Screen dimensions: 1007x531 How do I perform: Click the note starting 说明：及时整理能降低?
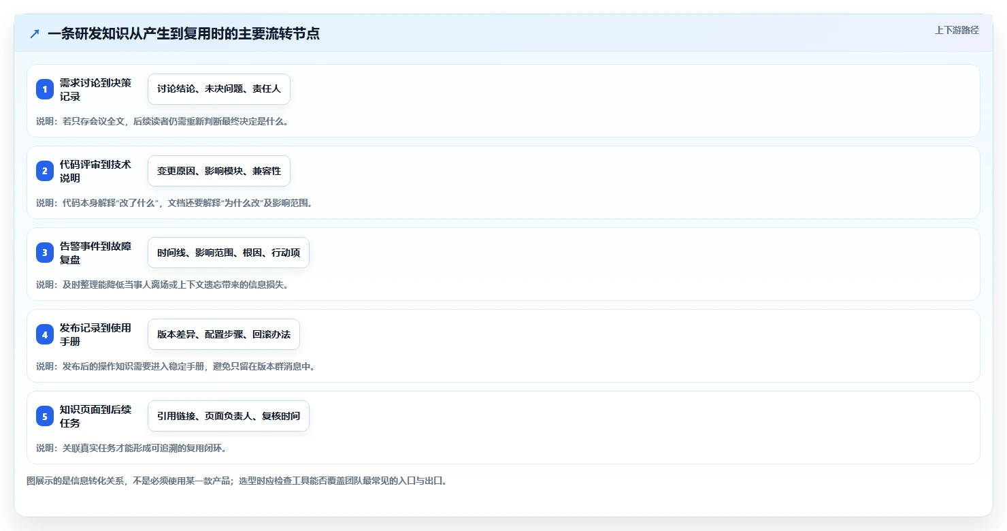pos(163,285)
